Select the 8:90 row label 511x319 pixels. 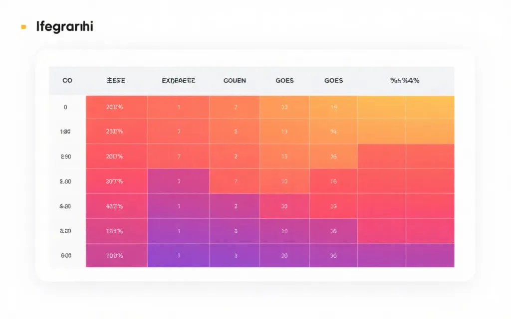pyautogui.click(x=65, y=157)
